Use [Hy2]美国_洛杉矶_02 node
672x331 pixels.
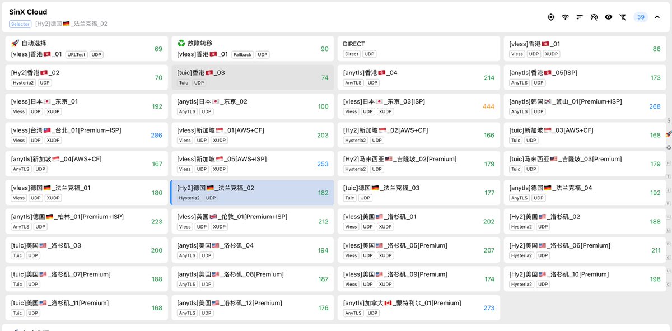point(585,221)
